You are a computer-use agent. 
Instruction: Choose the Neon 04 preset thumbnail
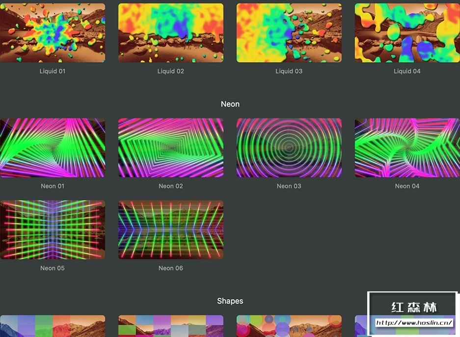click(407, 148)
